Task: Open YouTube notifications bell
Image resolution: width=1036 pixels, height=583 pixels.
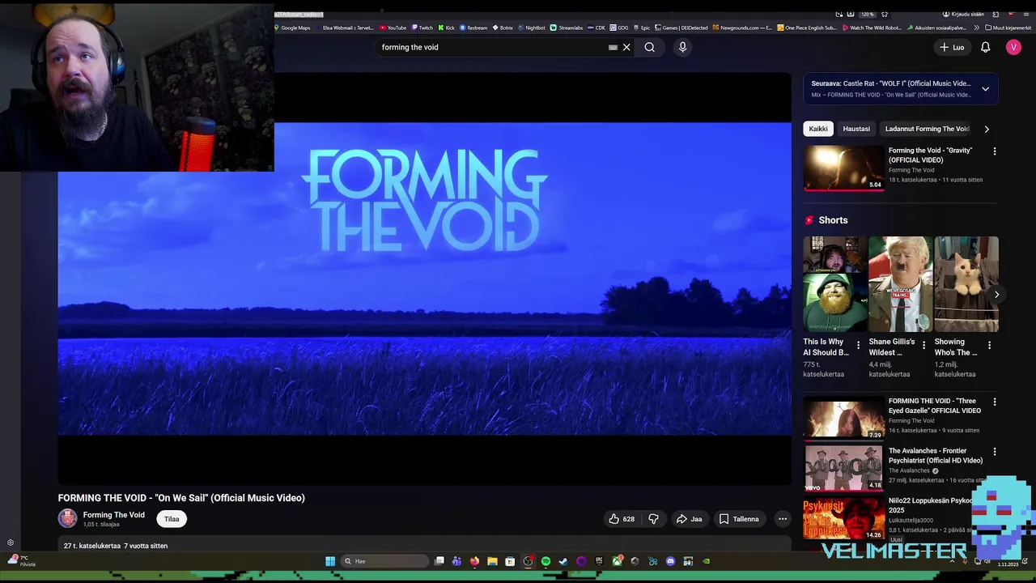Action: (985, 47)
